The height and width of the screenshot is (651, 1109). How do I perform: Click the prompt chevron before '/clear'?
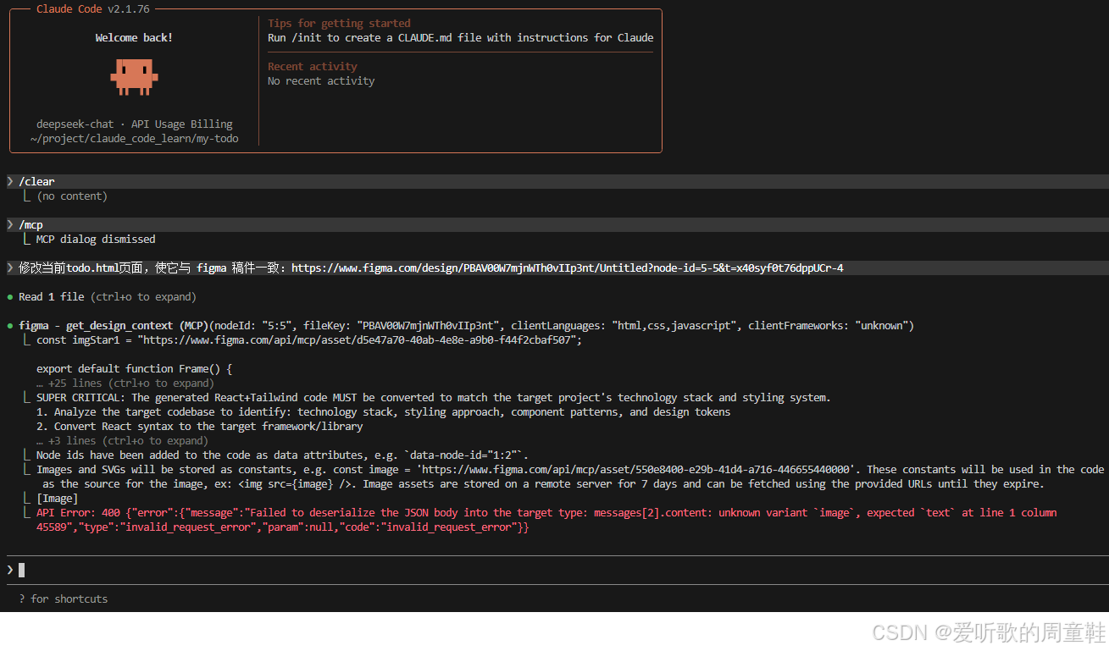(10, 181)
